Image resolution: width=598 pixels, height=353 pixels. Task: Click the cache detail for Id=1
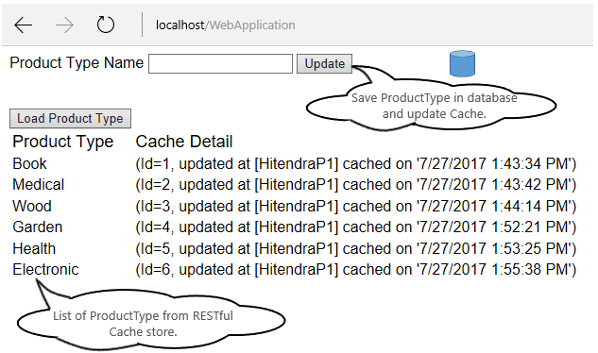[x=356, y=164]
